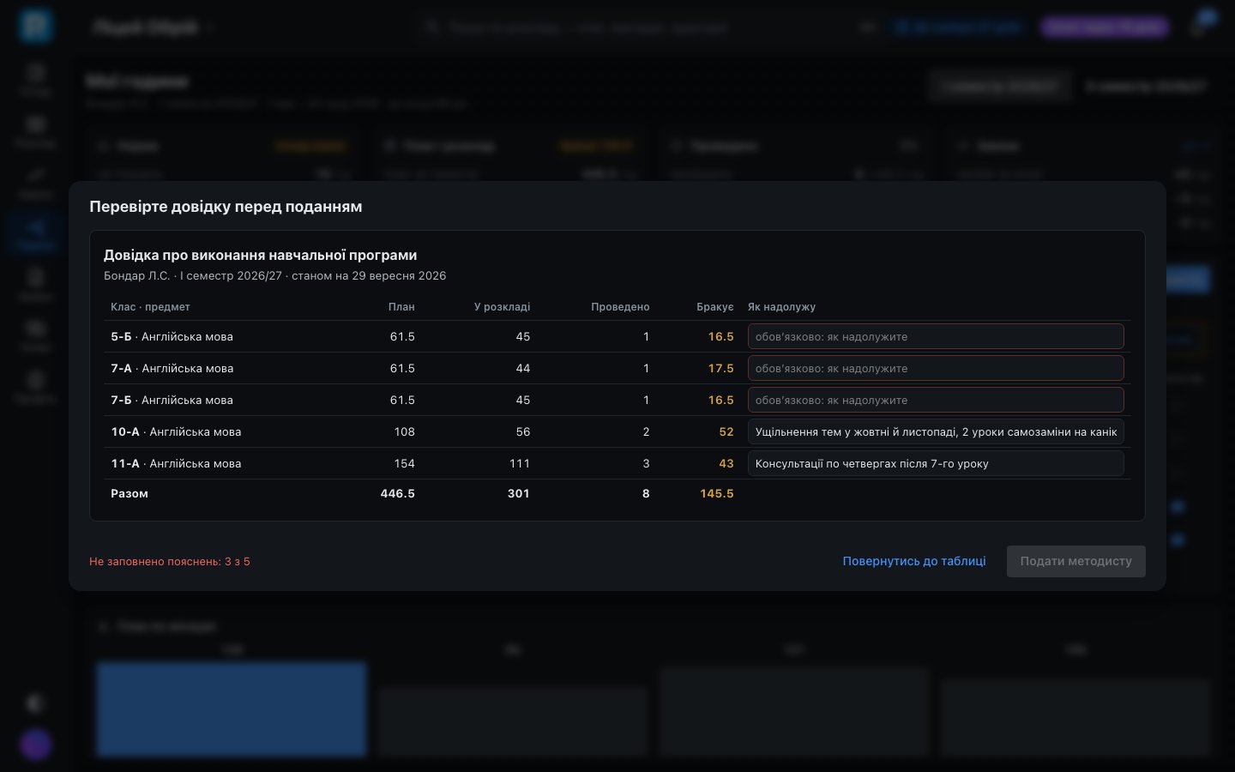Select the row label 11-А · Англійська мова
The height and width of the screenshot is (772, 1235).
click(176, 463)
